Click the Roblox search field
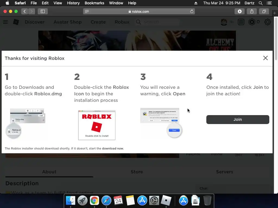 coord(157,22)
